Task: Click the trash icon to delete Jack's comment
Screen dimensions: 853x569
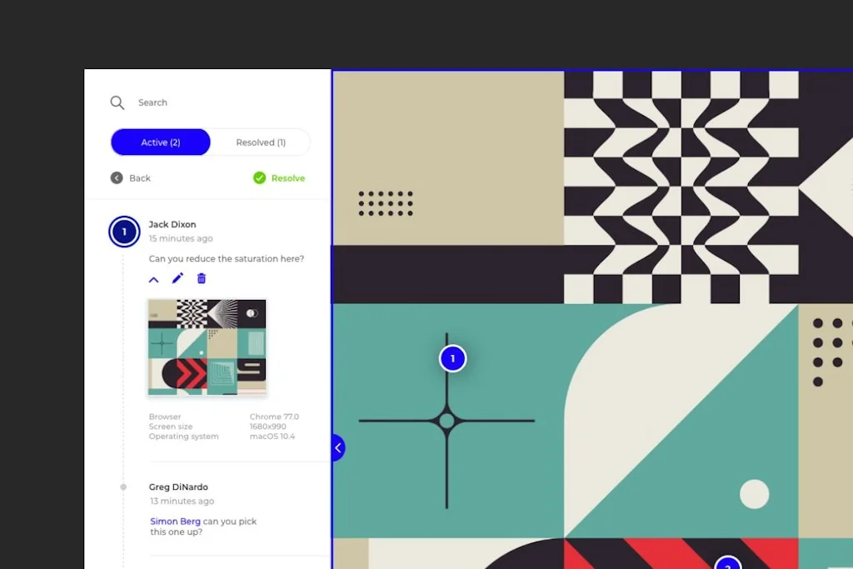Action: coord(201,278)
